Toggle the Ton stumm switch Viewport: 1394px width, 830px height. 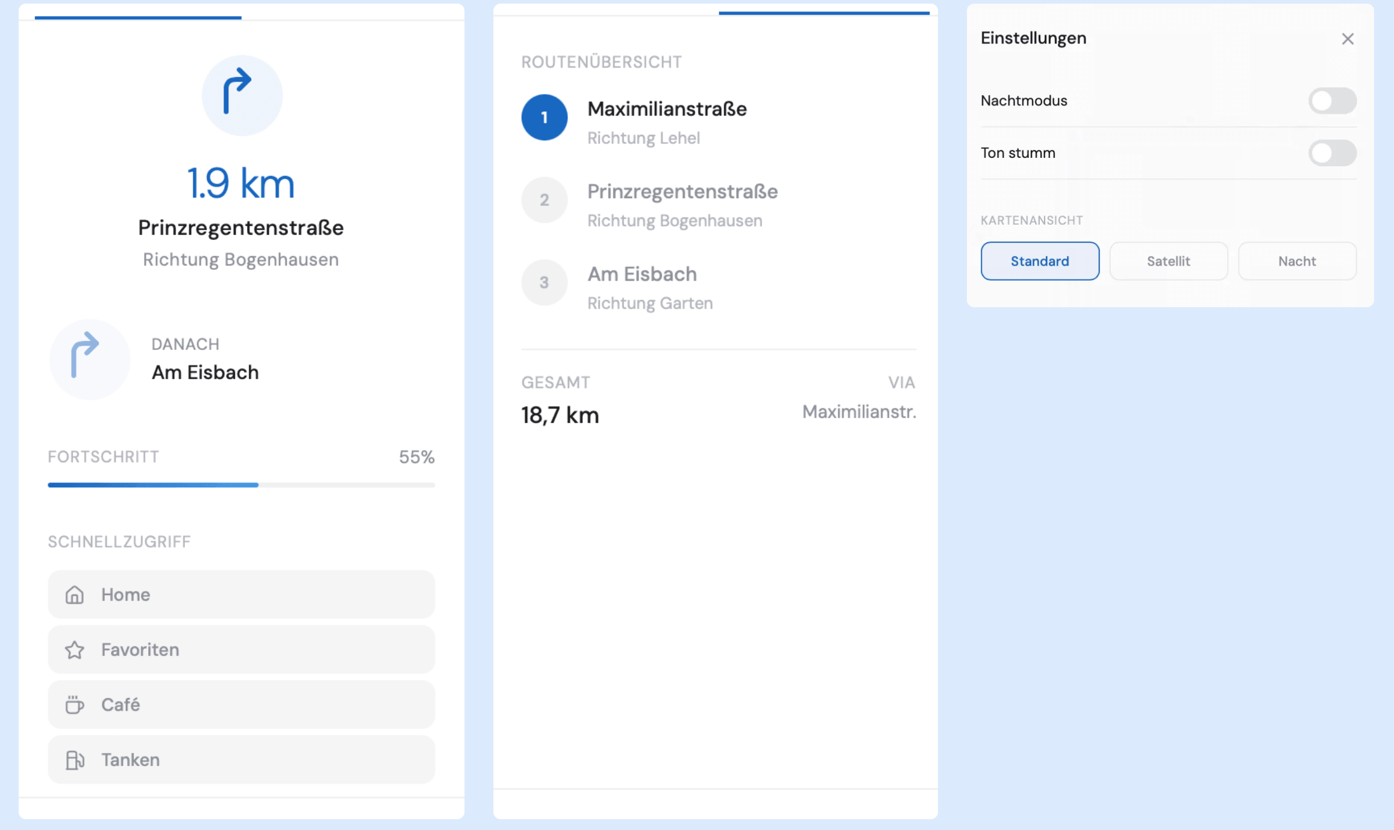coord(1332,153)
